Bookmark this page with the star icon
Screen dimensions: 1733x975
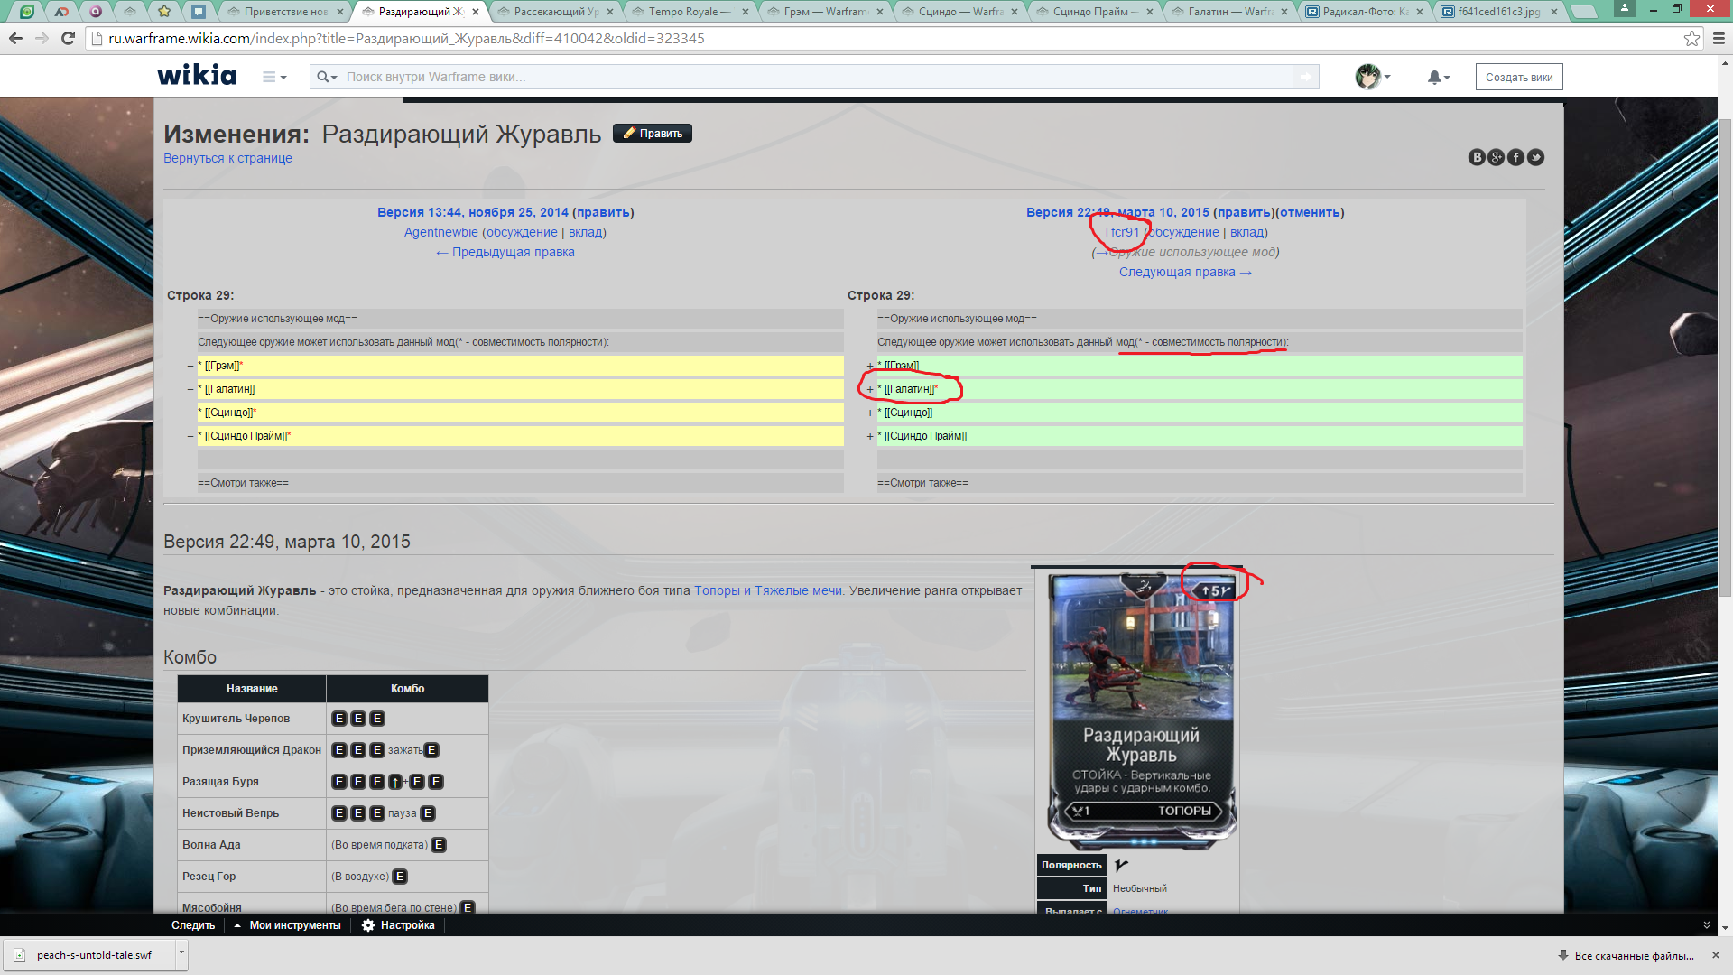[1691, 39]
